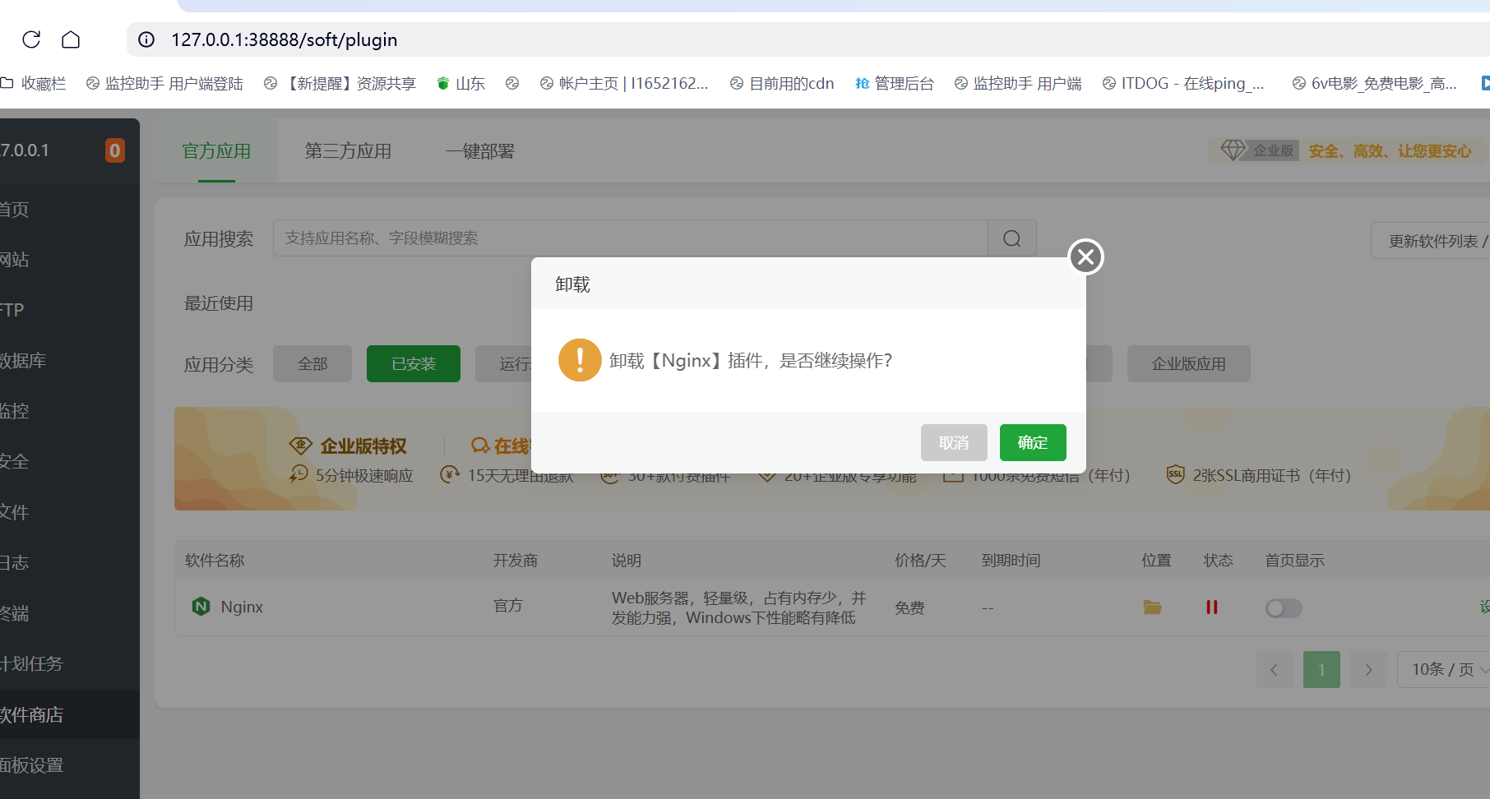Select the 已安装 category filter

tap(414, 363)
